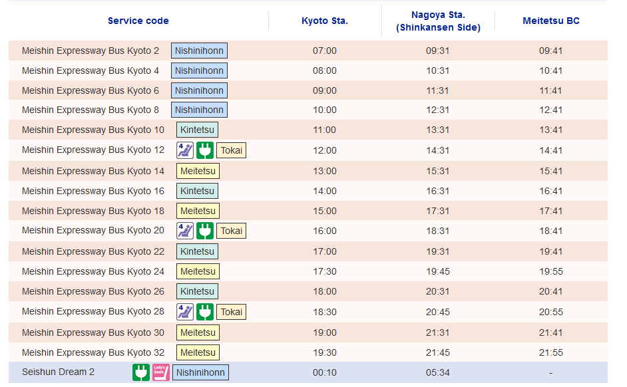Click the Kyoto Sta. column header
Viewport: 627px width, 387px height.
coord(325,21)
